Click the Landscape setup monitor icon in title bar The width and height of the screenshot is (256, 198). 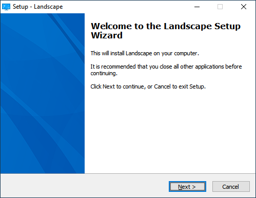[x=6, y=7]
